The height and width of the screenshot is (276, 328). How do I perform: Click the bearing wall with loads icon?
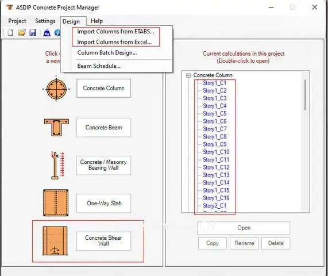58,165
